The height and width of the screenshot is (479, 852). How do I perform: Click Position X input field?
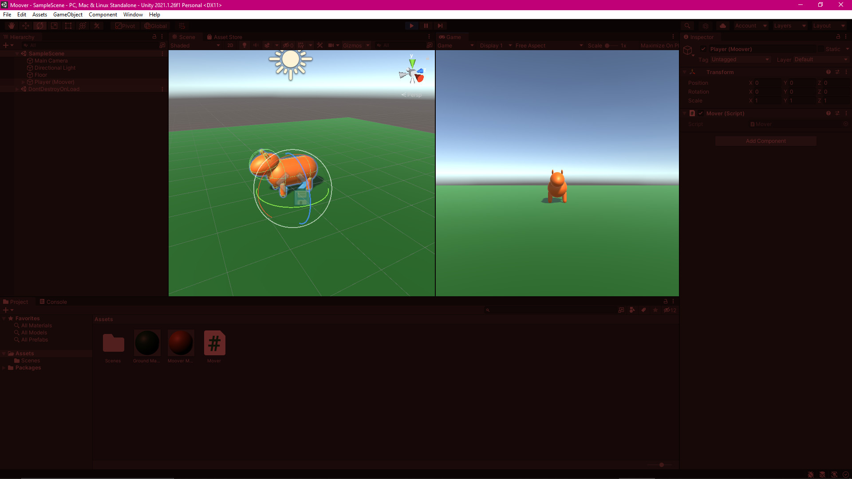768,83
